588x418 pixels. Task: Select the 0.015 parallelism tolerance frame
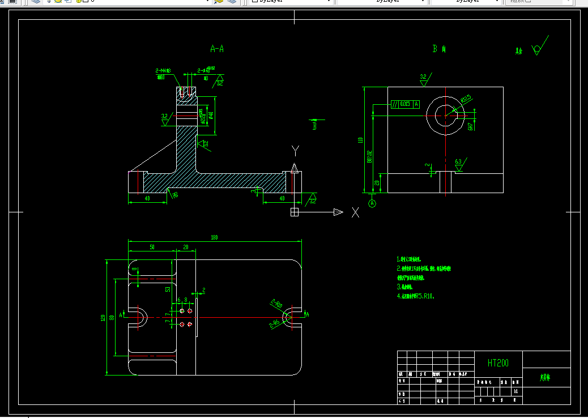(x=405, y=104)
